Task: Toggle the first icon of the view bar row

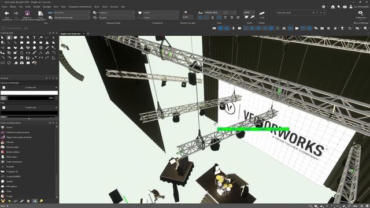Action: pos(214,28)
